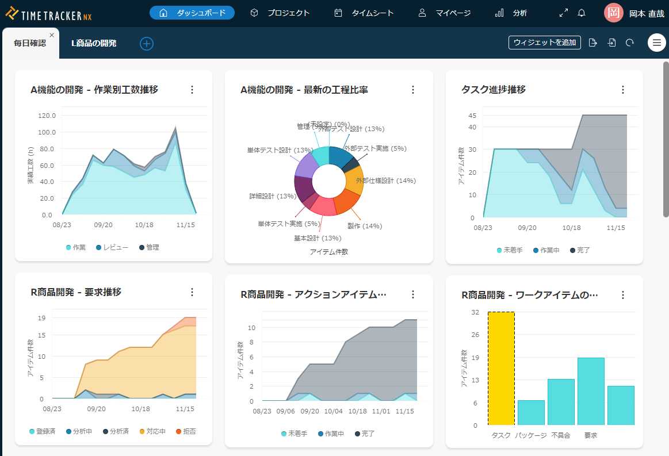
Task: Enter fullscreen with the expand arrows icon
Action: (563, 13)
